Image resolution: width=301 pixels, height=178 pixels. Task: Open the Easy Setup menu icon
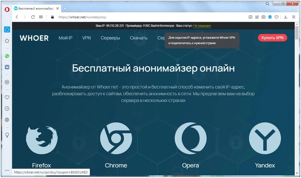click(x=293, y=17)
